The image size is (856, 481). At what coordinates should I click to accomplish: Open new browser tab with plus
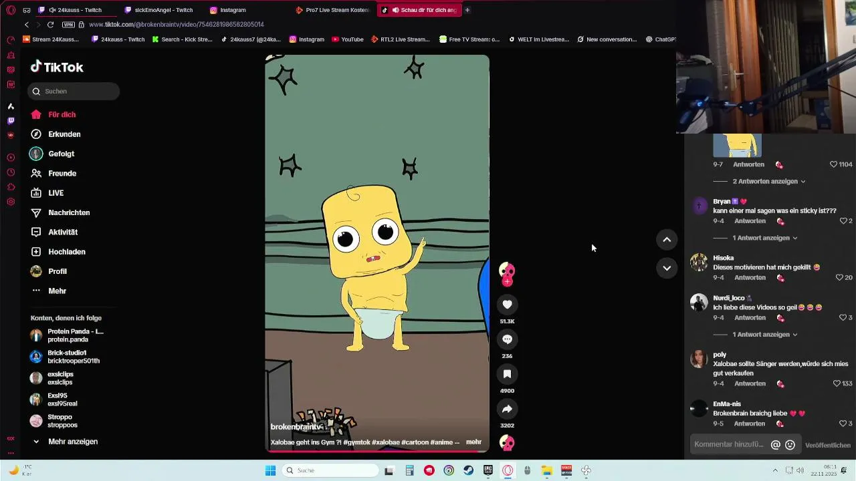coord(467,10)
